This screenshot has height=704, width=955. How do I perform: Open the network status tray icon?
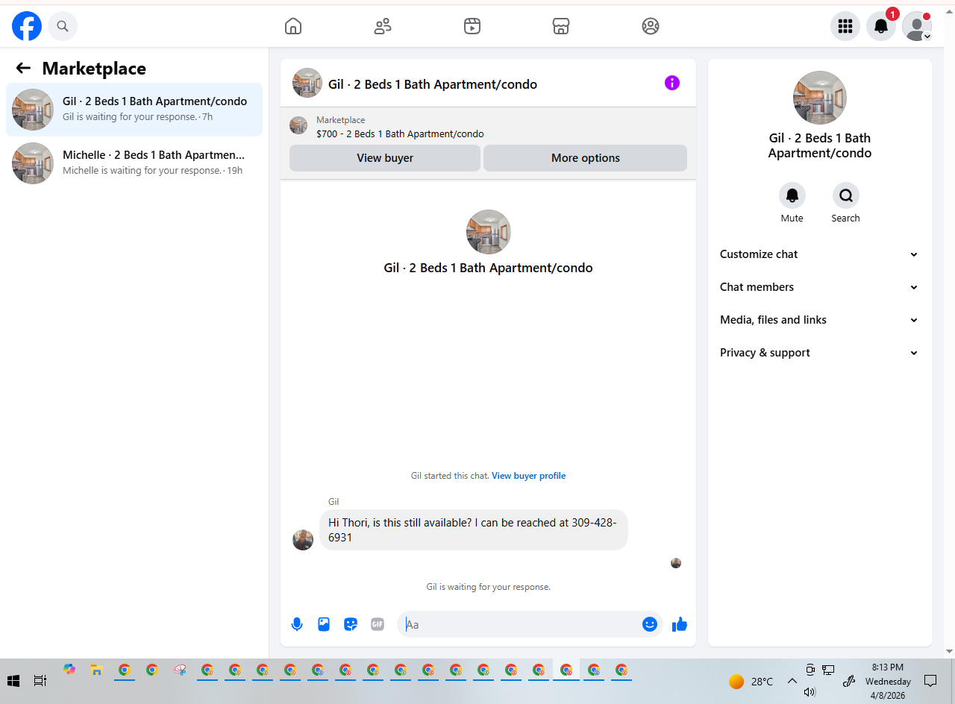click(828, 669)
